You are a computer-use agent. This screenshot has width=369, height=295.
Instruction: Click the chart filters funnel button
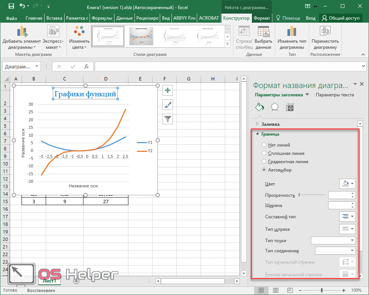tap(168, 119)
